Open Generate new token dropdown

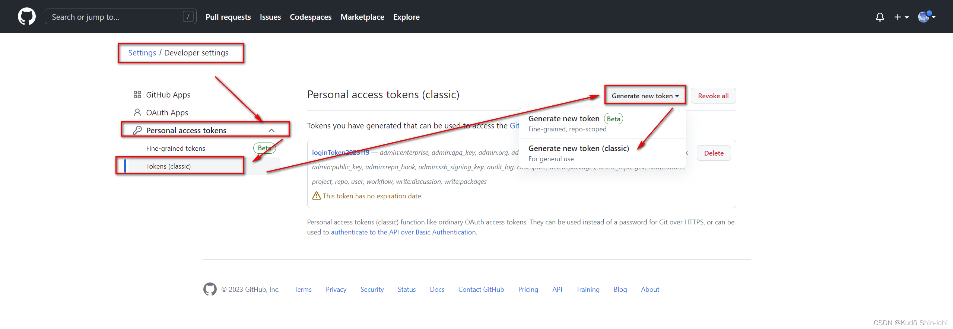[x=645, y=96]
